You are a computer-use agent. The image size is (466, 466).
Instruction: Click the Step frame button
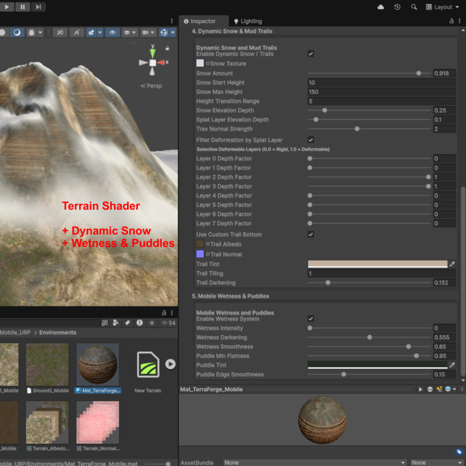[x=38, y=7]
